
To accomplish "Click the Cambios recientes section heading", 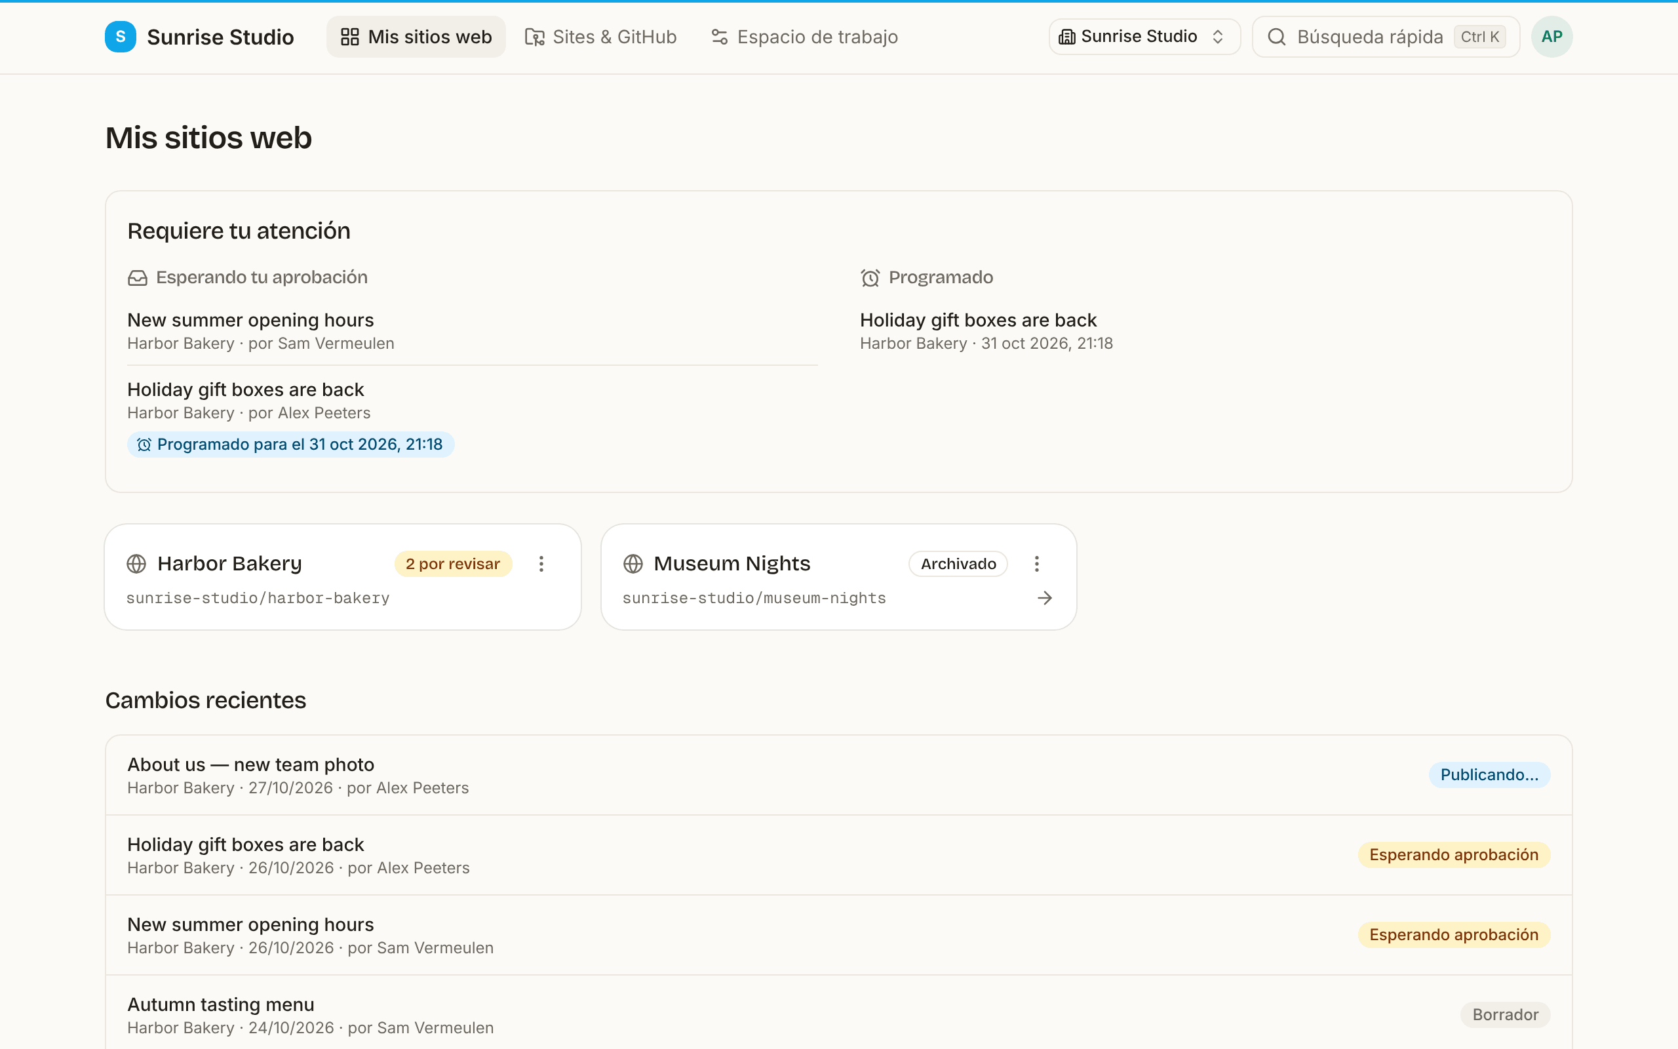I will coord(206,701).
